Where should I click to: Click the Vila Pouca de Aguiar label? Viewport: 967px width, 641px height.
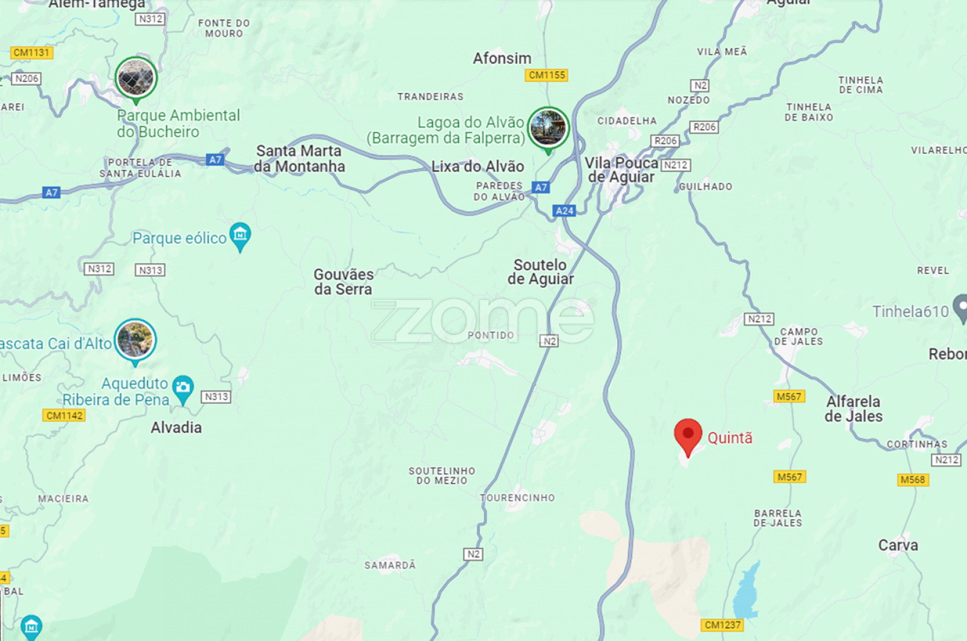pyautogui.click(x=621, y=170)
